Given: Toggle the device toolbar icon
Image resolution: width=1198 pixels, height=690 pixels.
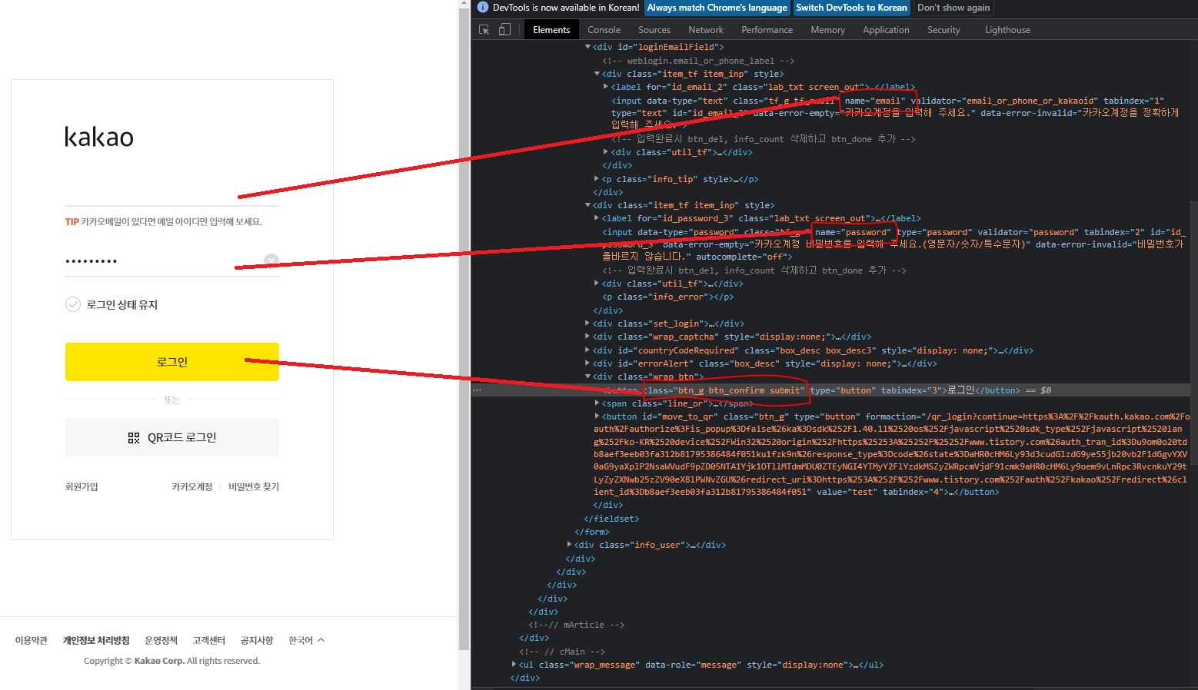Looking at the screenshot, I should tap(504, 30).
